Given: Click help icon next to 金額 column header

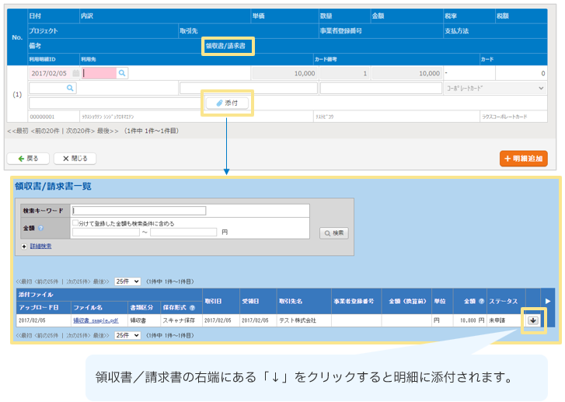Looking at the screenshot, I should click(481, 302).
